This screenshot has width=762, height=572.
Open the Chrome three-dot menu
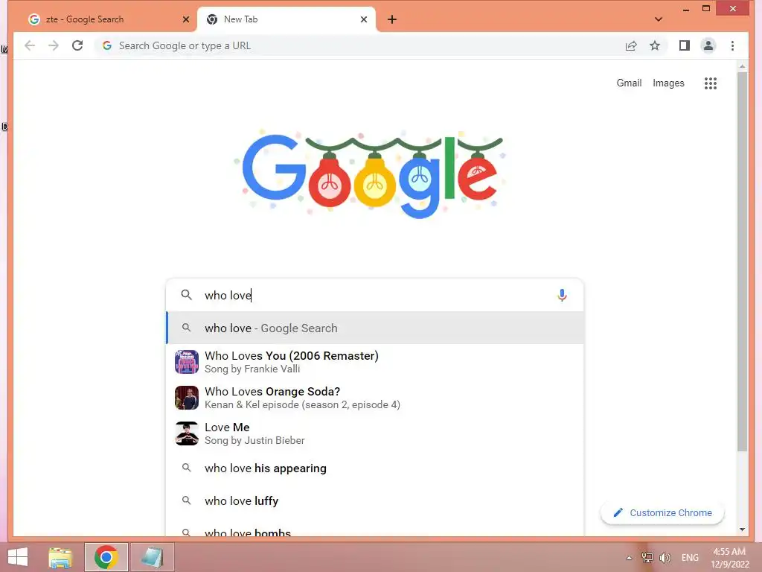(x=732, y=45)
